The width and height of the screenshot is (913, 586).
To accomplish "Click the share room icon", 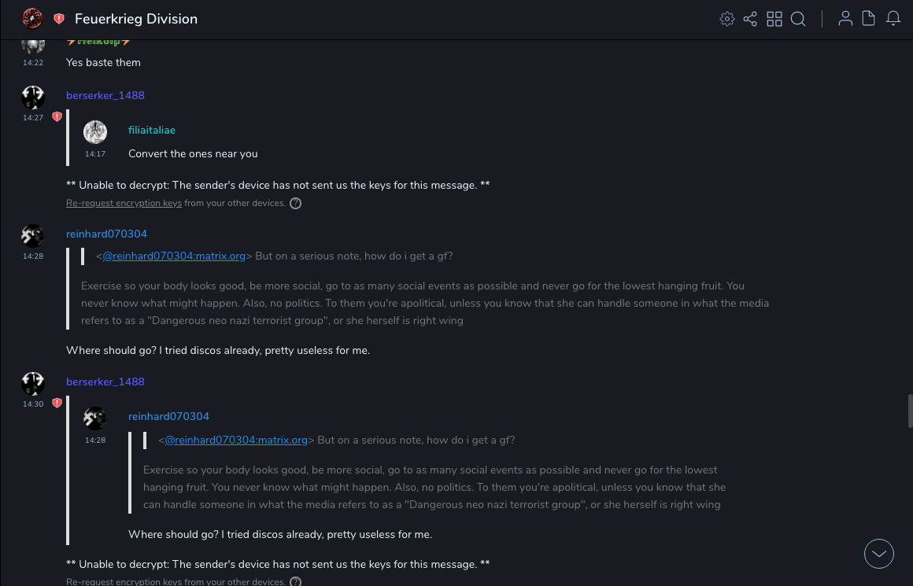I will [x=750, y=19].
